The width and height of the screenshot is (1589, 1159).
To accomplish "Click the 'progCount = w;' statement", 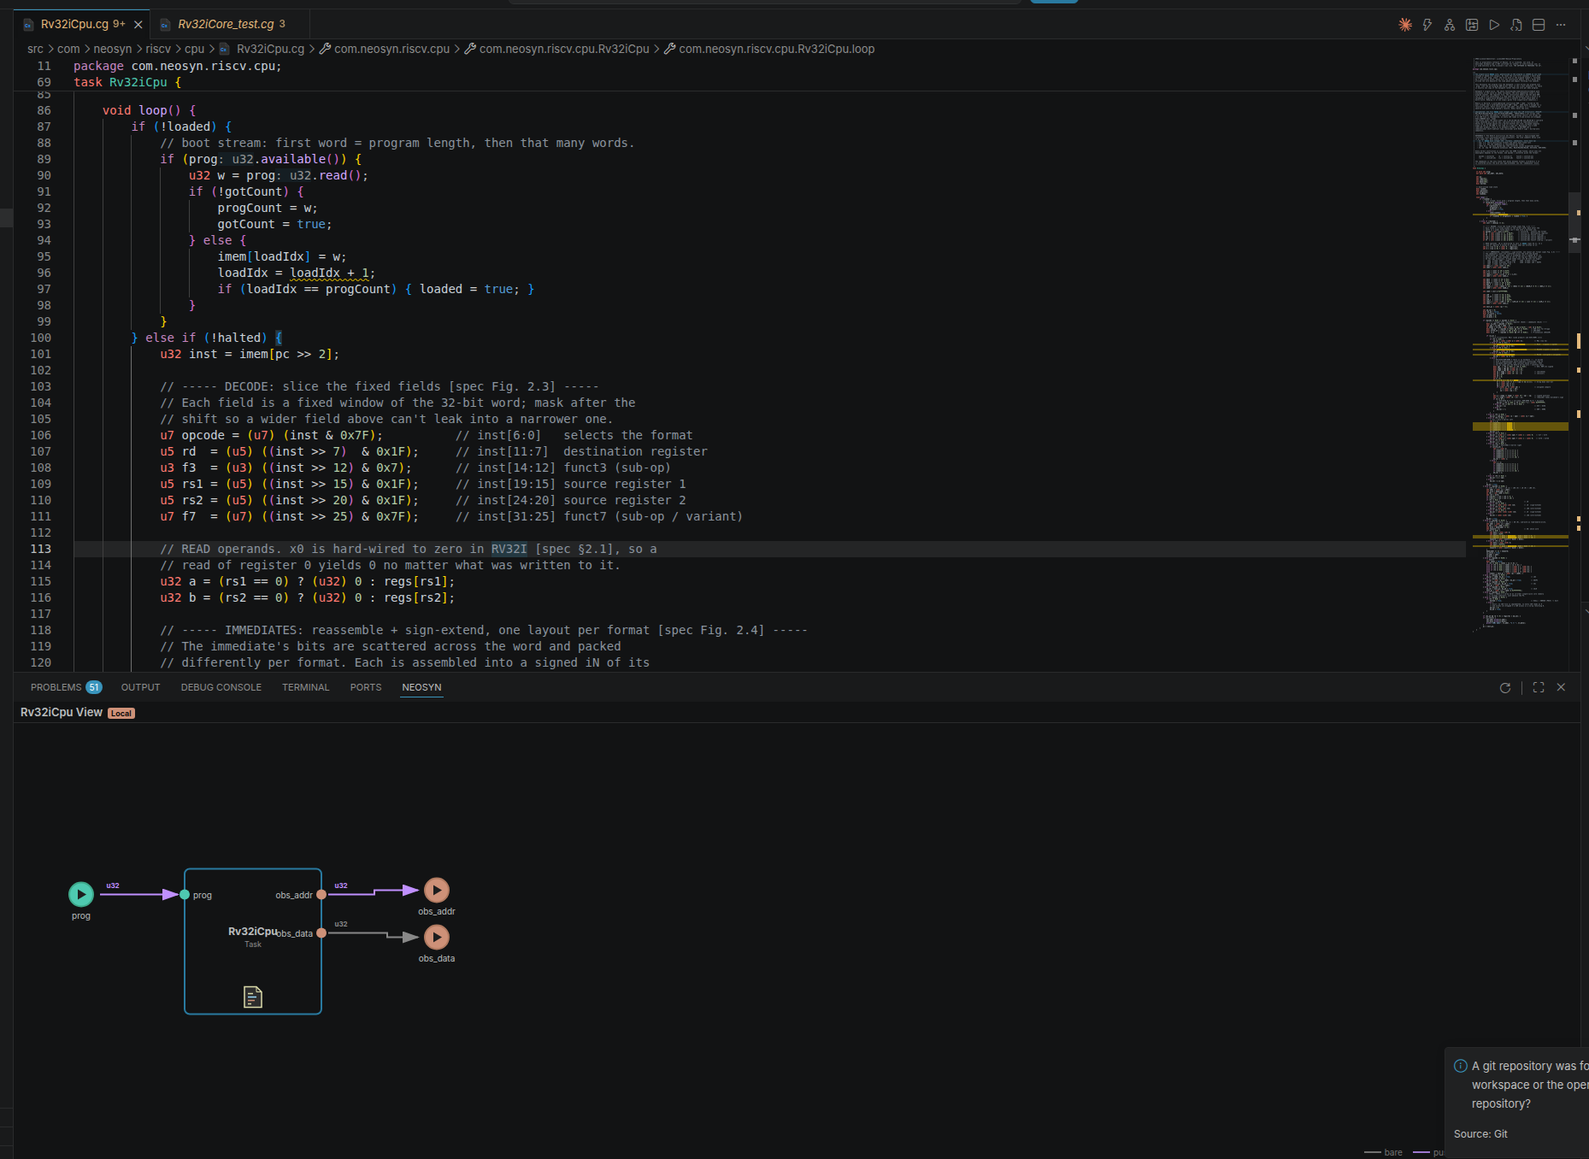I will (268, 208).
